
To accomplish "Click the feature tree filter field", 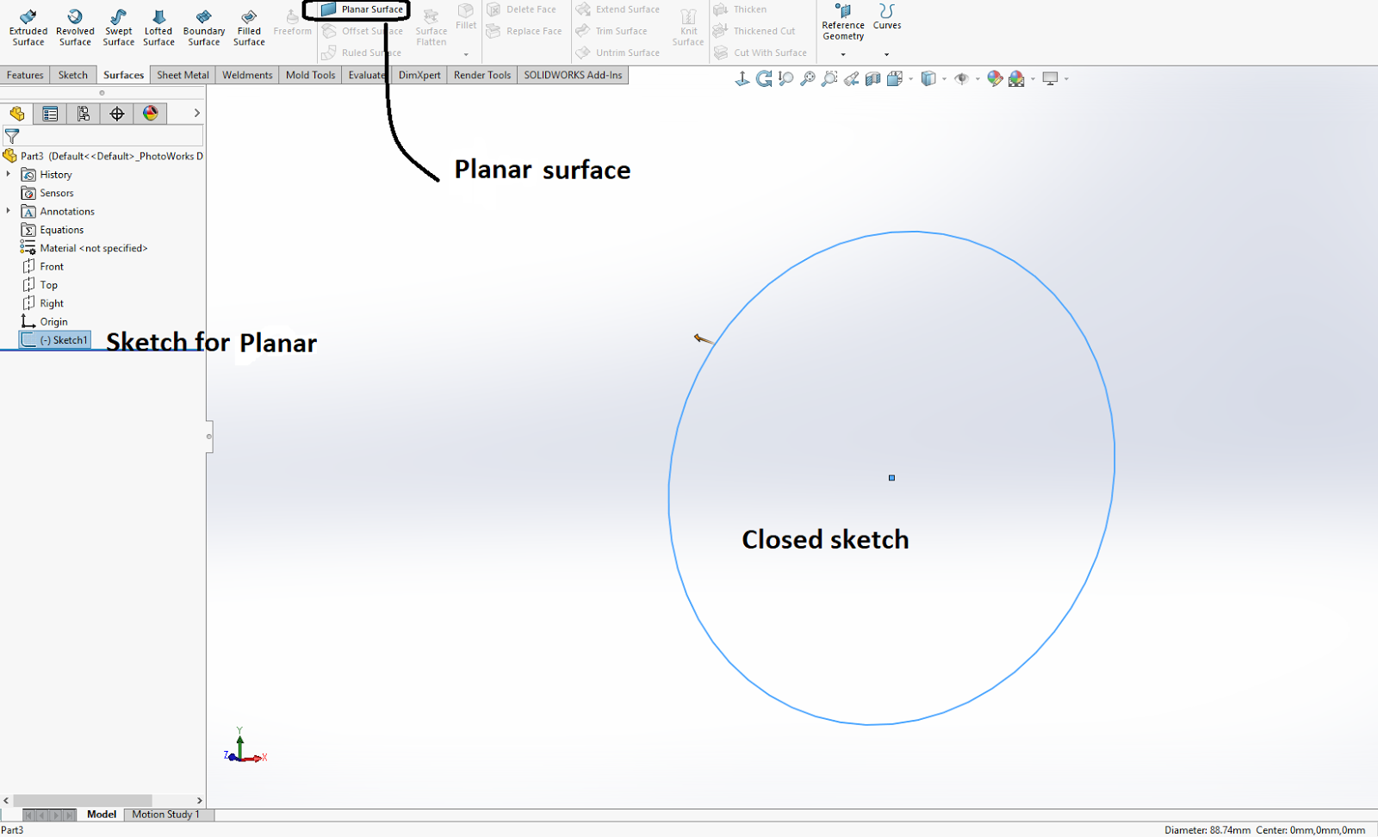I will pyautogui.click(x=103, y=135).
